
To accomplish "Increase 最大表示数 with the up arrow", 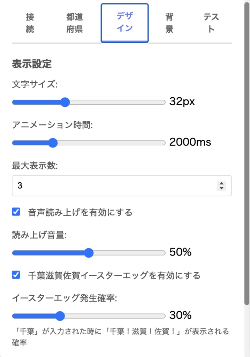I will click(221, 183).
